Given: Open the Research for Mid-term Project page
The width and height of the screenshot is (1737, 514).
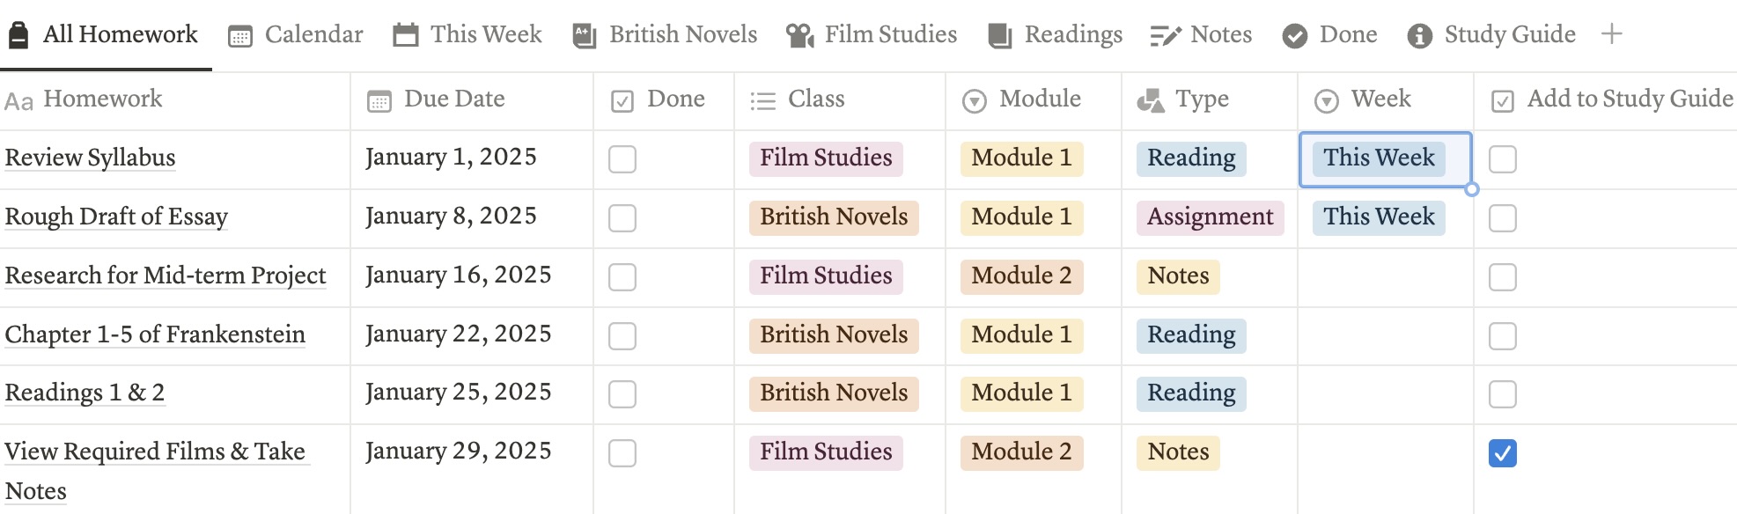Looking at the screenshot, I should coord(166,276).
